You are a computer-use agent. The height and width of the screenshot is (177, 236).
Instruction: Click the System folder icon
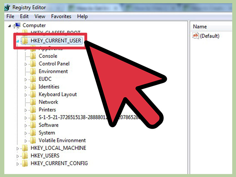tap(33, 133)
